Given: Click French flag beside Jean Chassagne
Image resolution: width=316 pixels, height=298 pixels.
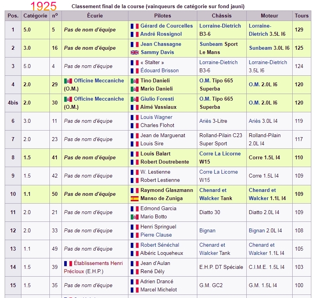Looking at the screenshot, I should (x=134, y=44).
